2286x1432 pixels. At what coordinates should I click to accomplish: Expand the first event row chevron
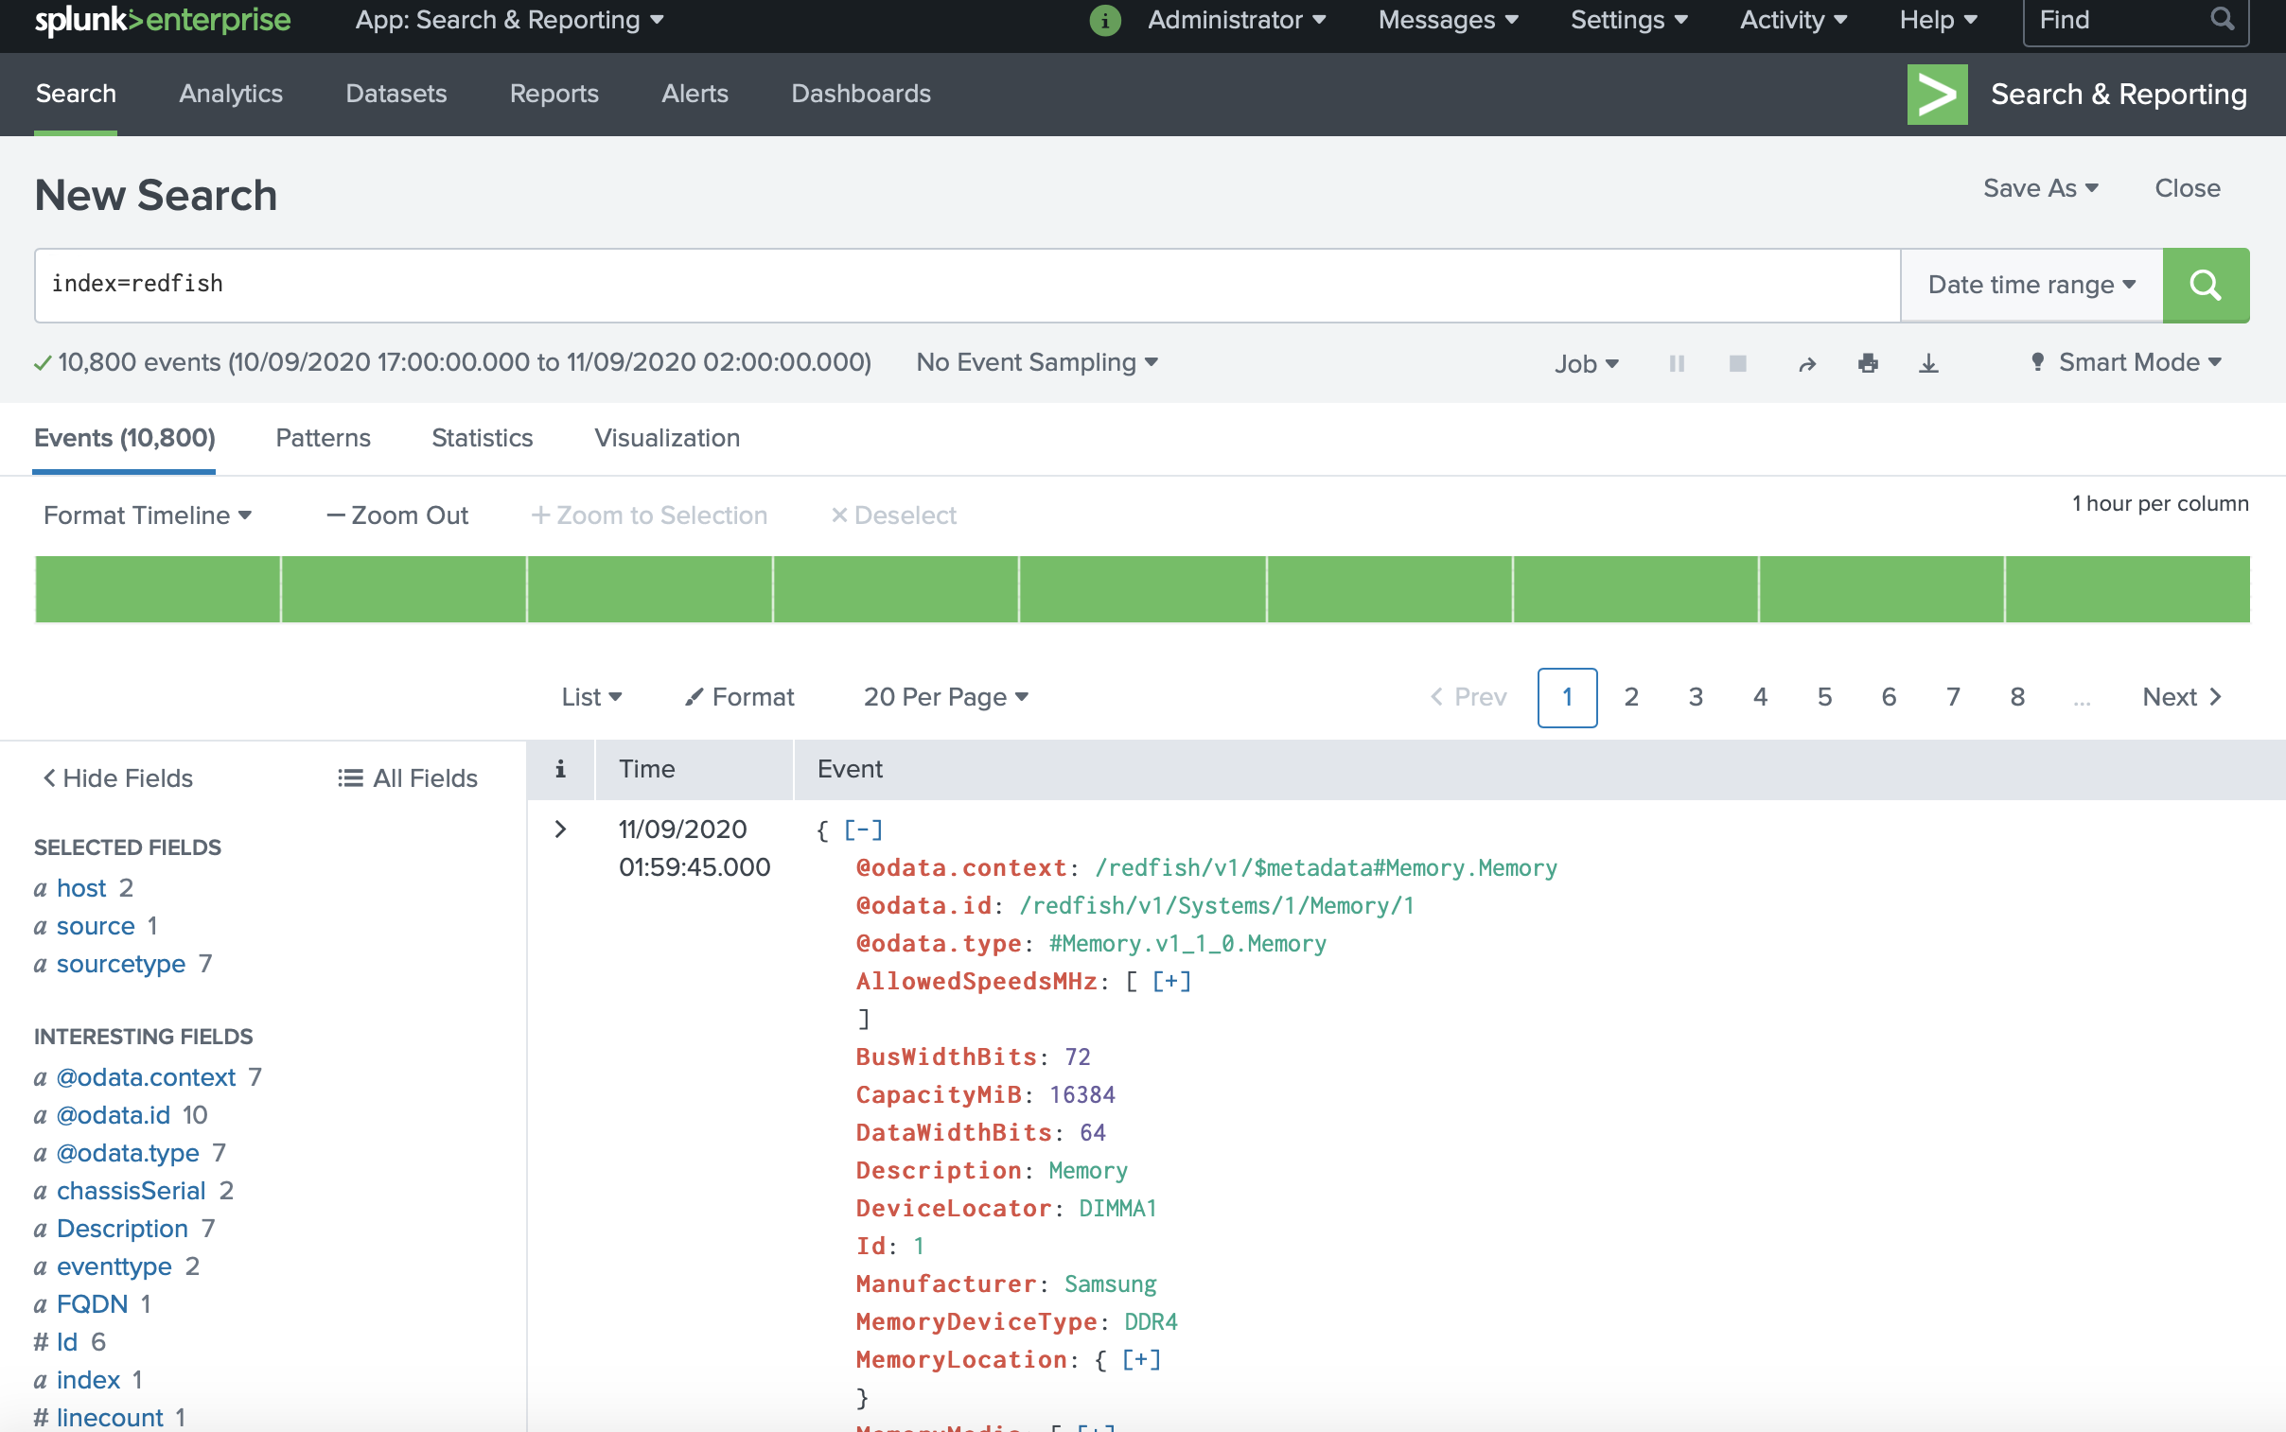560,829
